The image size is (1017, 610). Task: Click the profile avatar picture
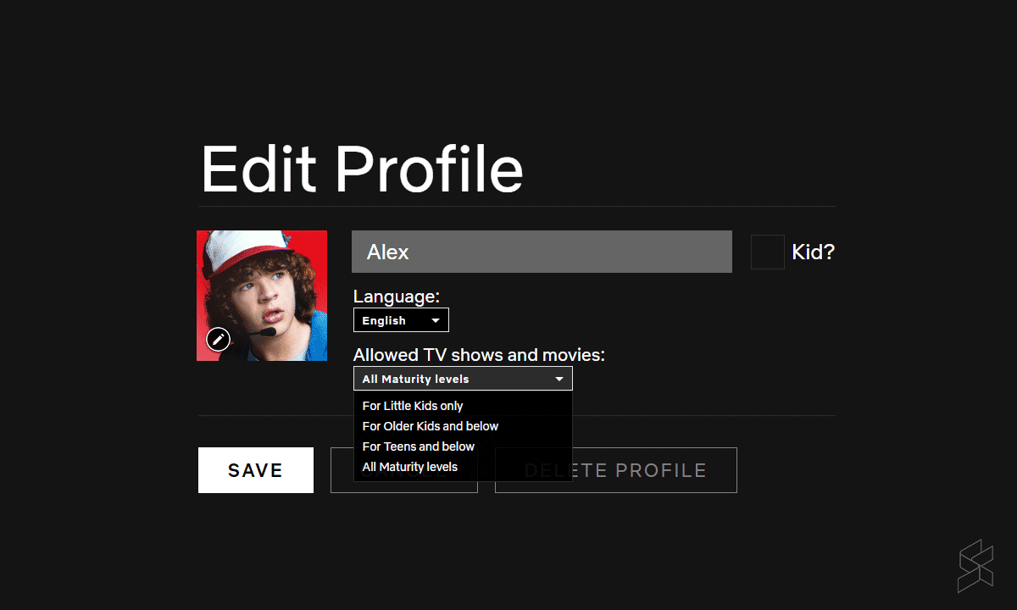[x=262, y=288]
